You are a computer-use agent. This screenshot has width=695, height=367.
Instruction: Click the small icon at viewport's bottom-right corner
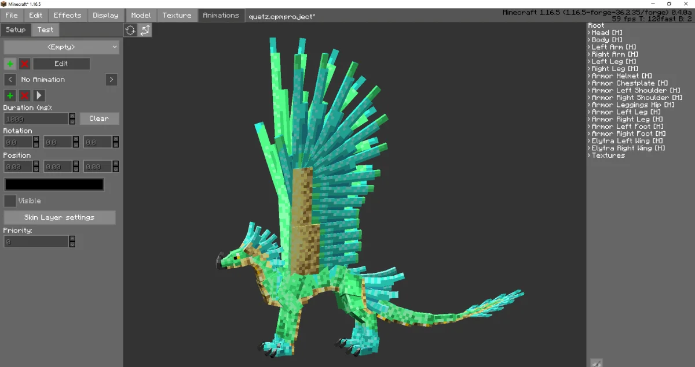coord(596,363)
